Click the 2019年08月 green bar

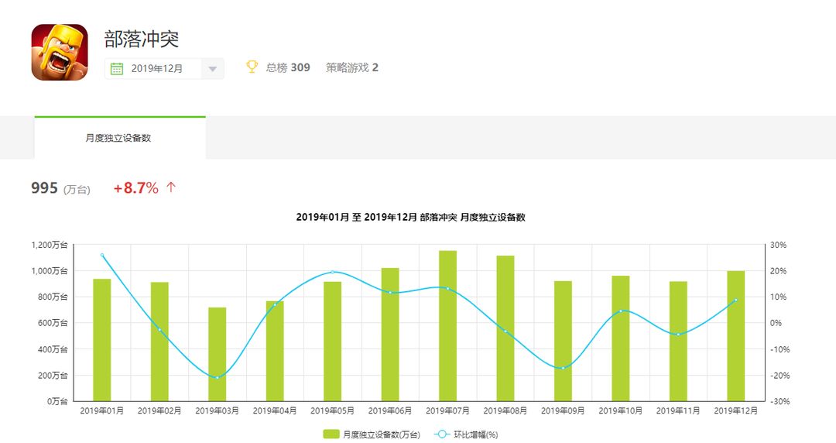pyautogui.click(x=505, y=328)
